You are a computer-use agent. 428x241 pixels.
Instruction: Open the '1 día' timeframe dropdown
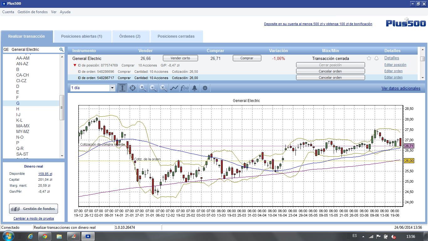[112, 88]
